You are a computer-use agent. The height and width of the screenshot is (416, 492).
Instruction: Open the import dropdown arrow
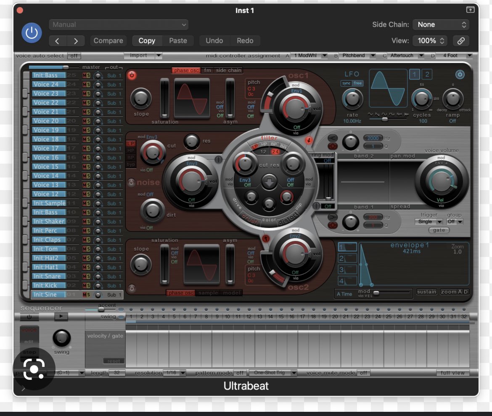[159, 56]
